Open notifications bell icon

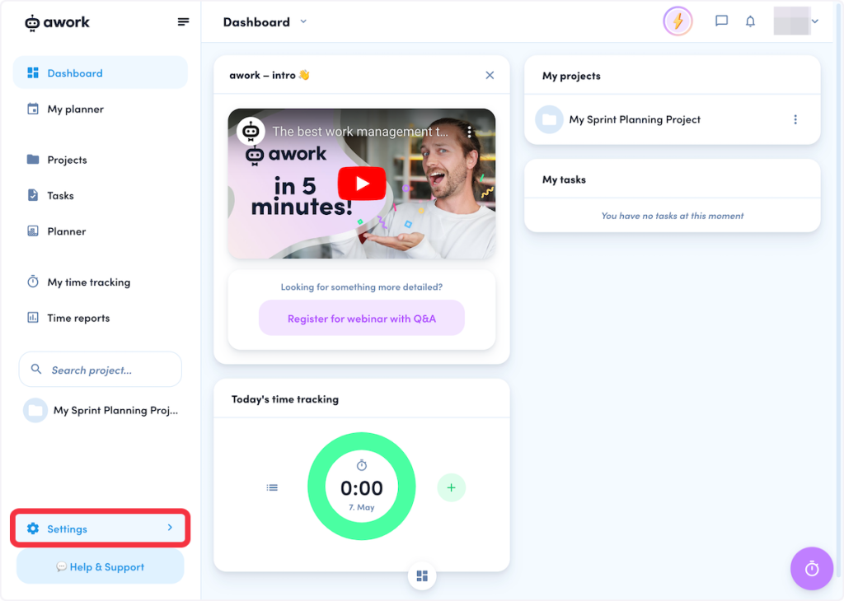click(x=750, y=21)
